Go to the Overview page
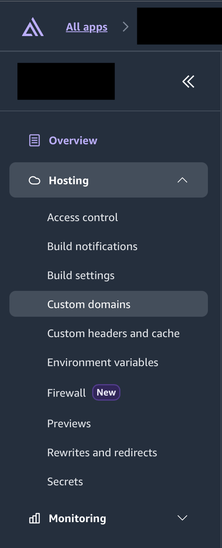This screenshot has height=548, width=222. pyautogui.click(x=73, y=140)
